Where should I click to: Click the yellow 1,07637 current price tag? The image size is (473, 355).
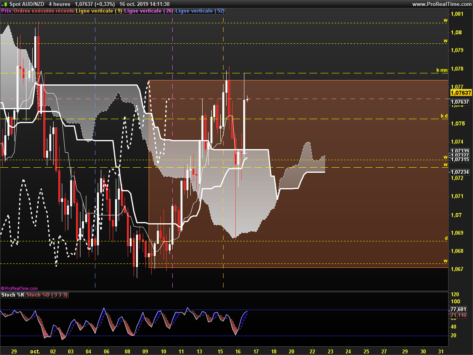click(461, 93)
